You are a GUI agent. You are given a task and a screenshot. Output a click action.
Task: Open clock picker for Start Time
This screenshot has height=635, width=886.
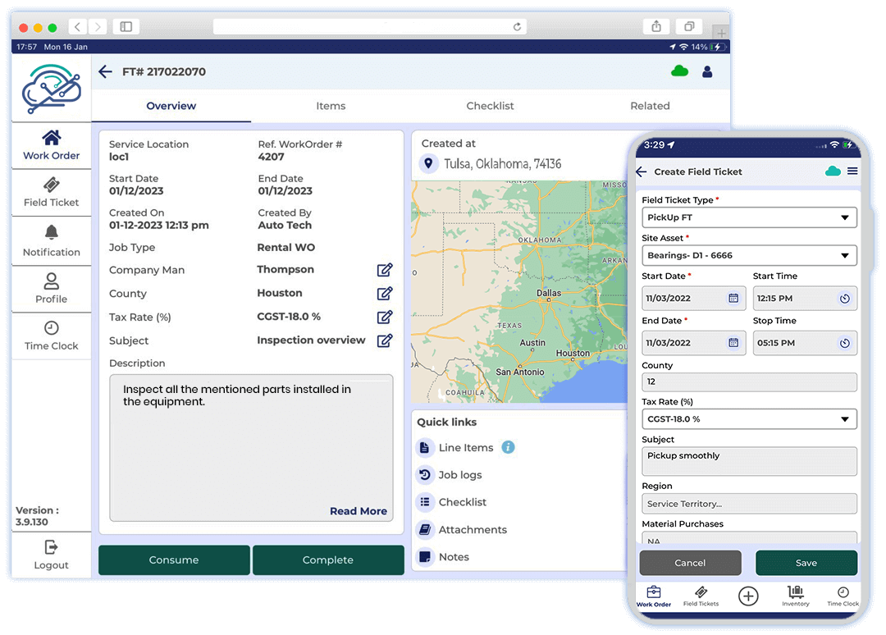click(x=844, y=299)
